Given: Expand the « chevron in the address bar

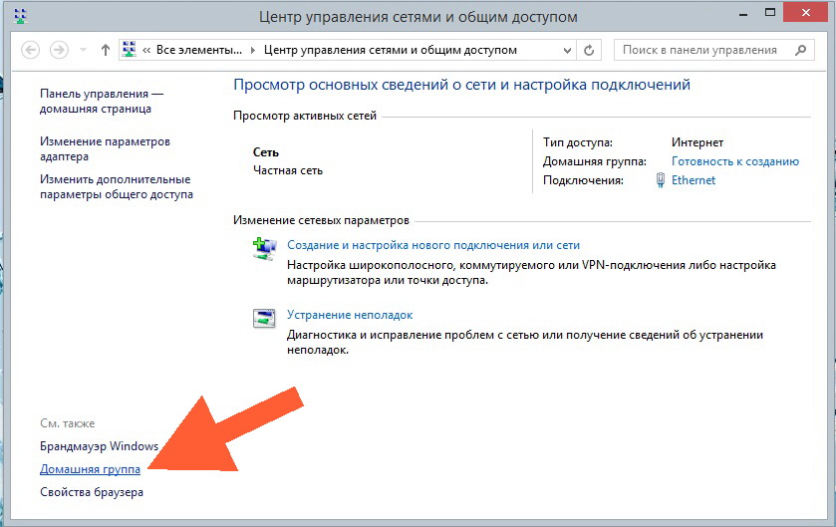Looking at the screenshot, I should 147,50.
